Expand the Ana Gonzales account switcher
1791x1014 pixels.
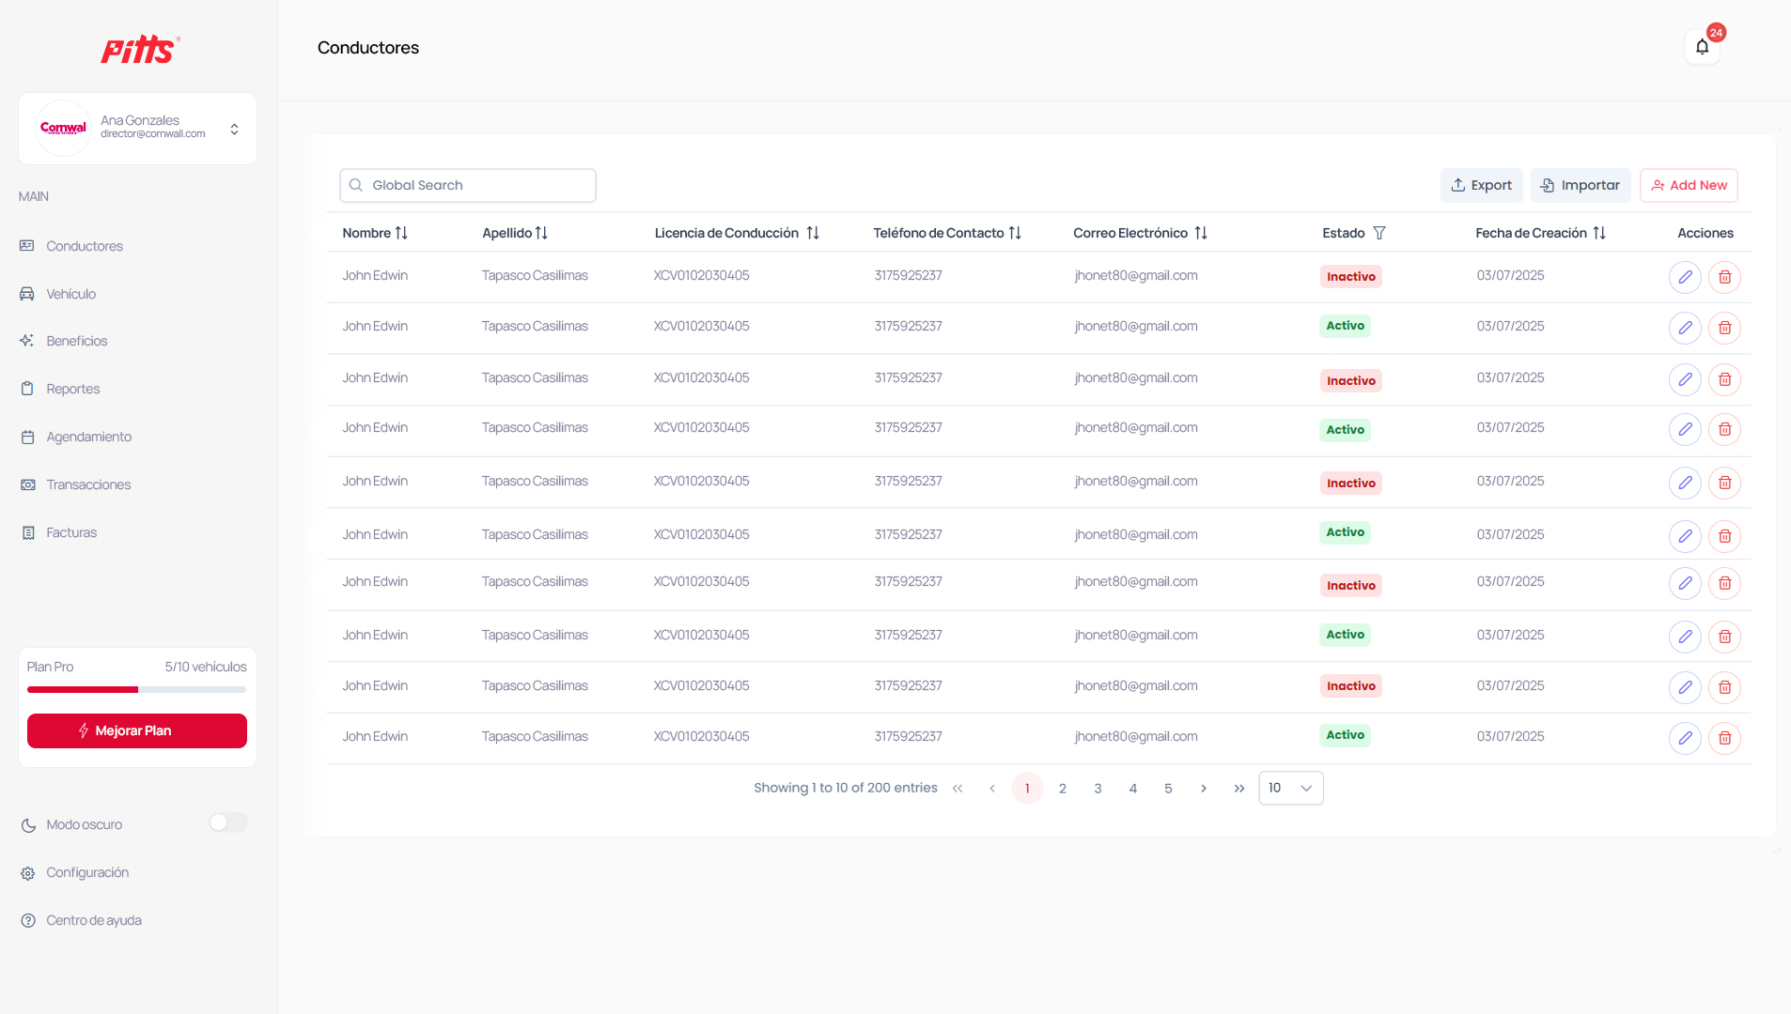pyautogui.click(x=234, y=129)
